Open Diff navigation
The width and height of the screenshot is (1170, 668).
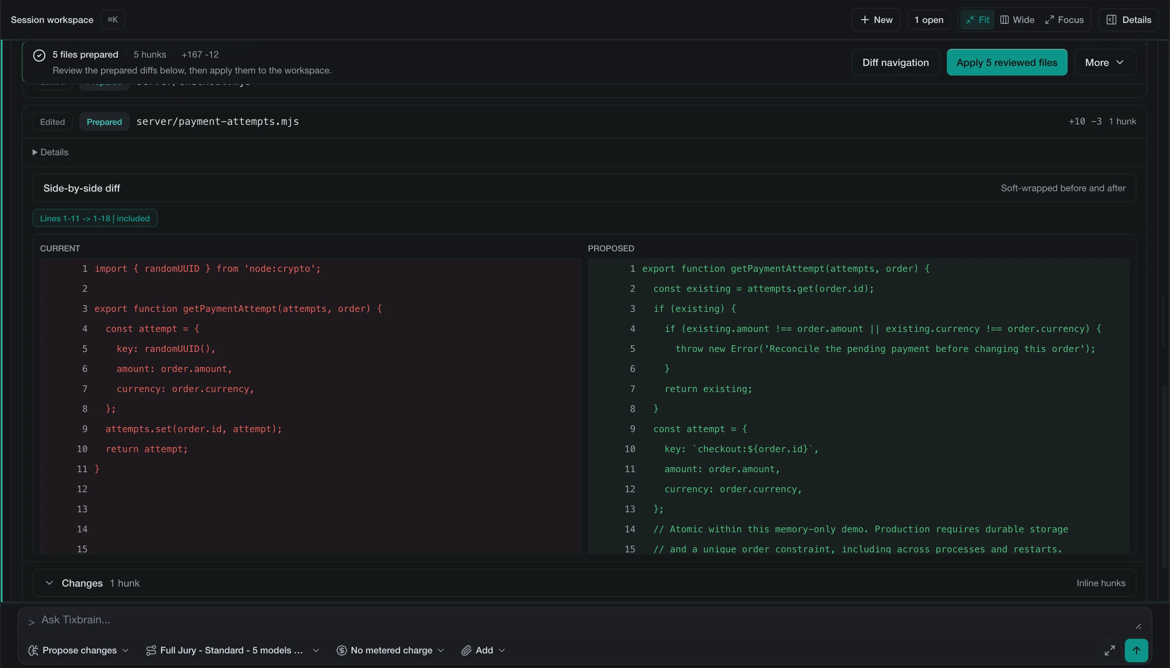pos(895,62)
